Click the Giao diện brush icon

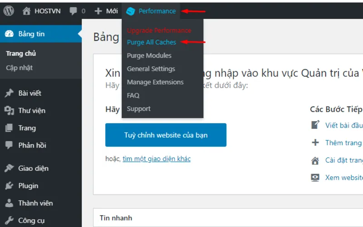[x=9, y=168]
